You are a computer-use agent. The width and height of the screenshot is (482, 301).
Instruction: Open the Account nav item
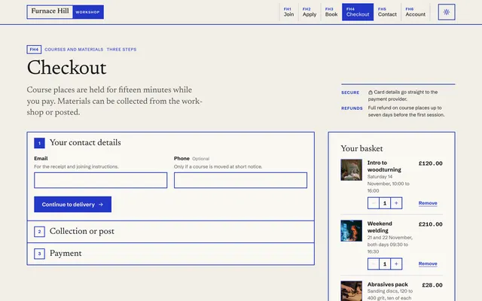pos(415,12)
